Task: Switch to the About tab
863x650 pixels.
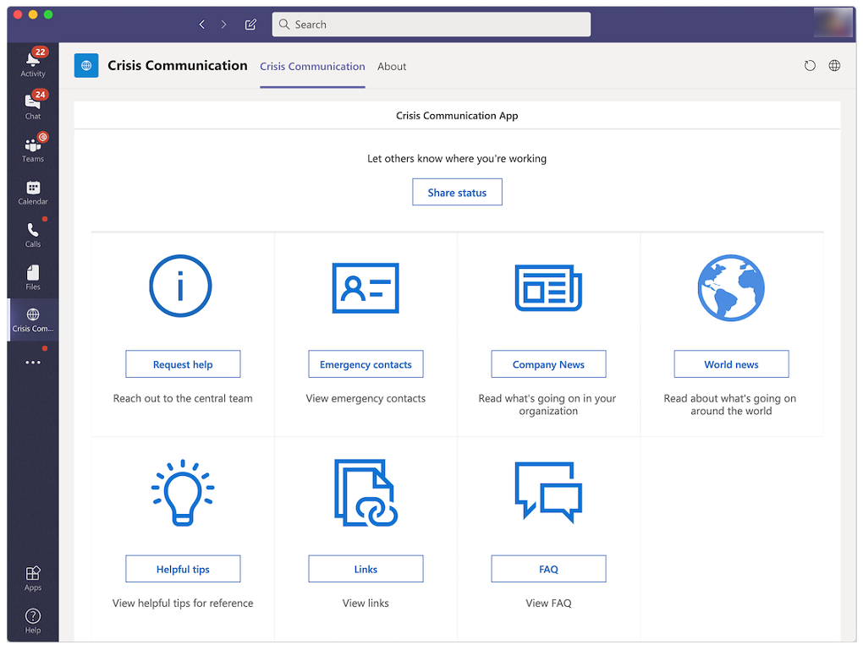Action: click(392, 66)
